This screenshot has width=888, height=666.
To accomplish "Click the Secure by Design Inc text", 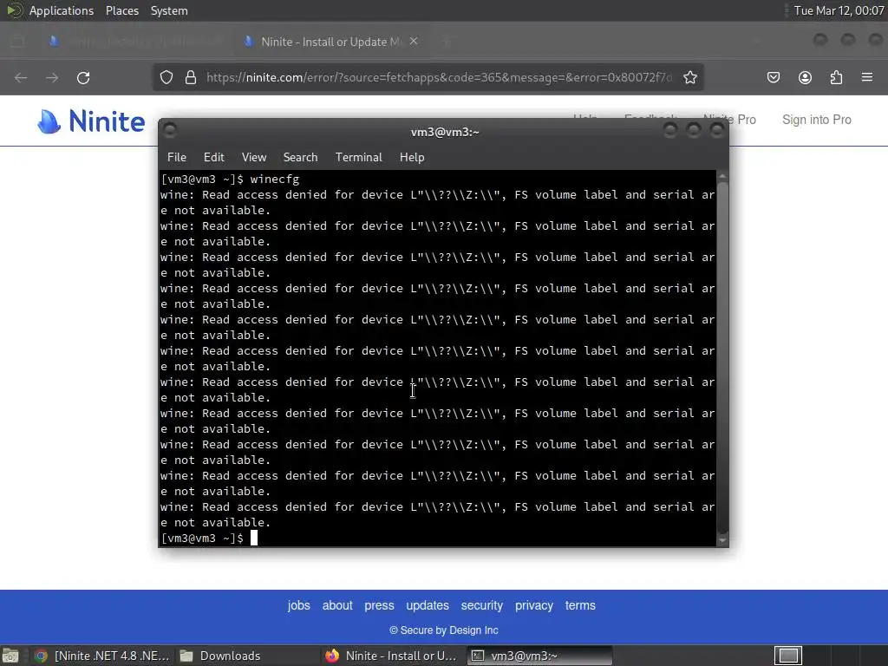I will 444,630.
